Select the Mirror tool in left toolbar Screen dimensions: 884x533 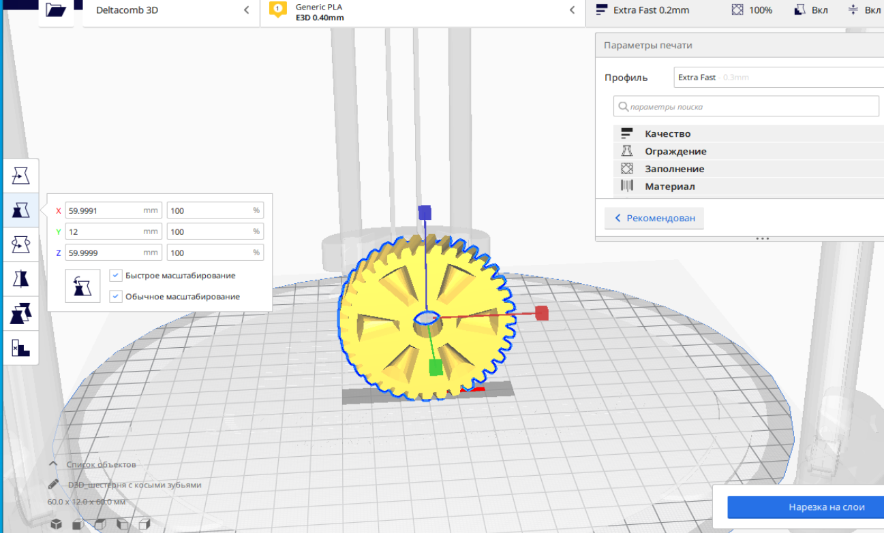coord(21,279)
